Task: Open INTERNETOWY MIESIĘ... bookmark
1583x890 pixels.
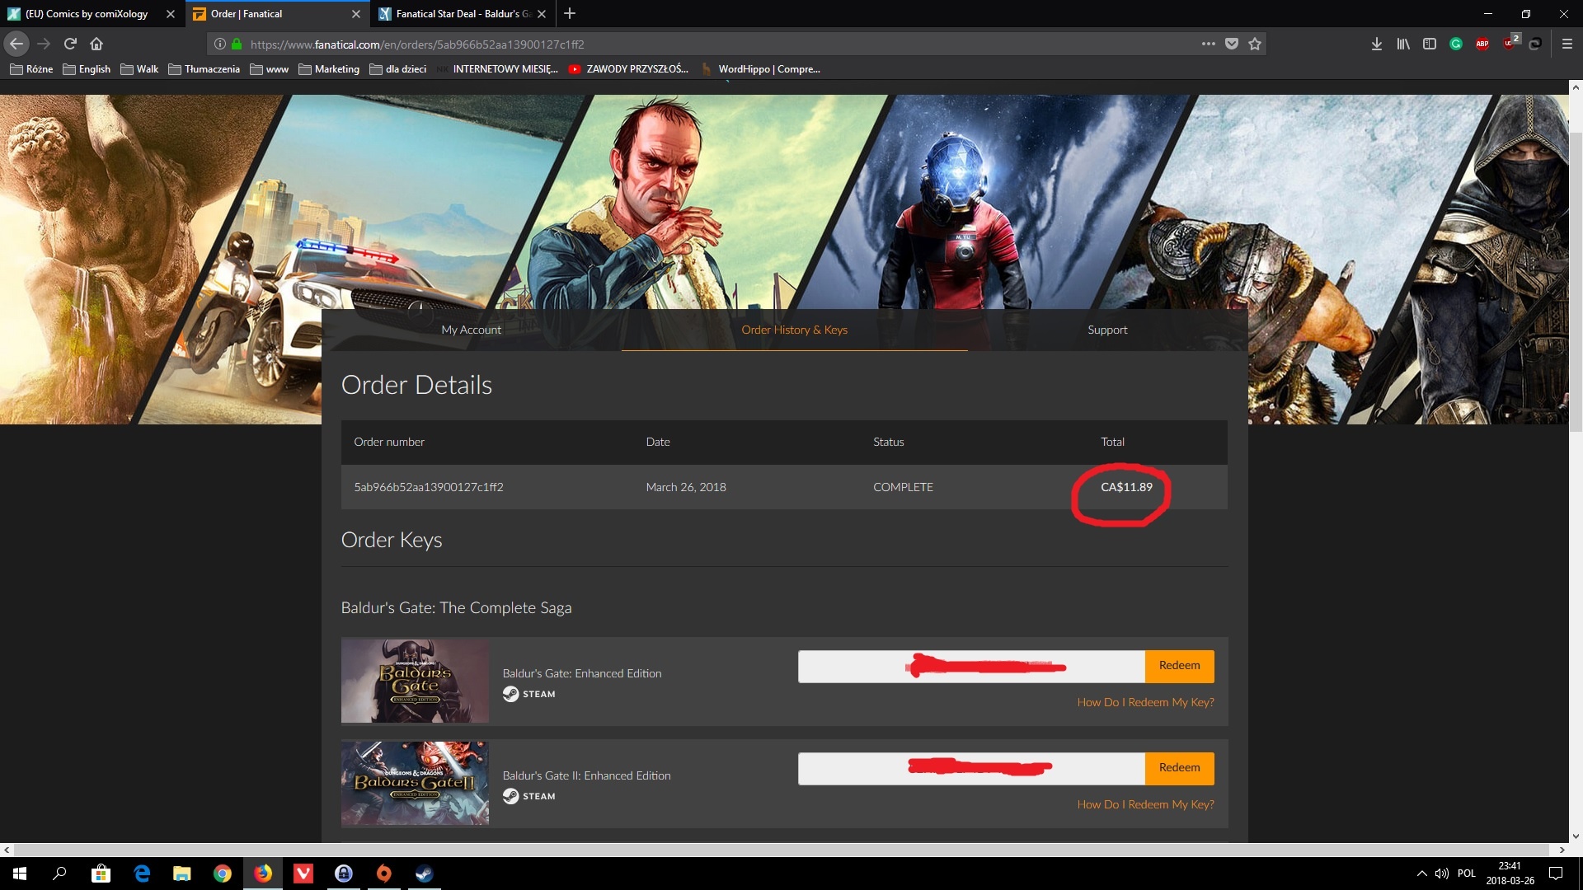Action: 497,69
